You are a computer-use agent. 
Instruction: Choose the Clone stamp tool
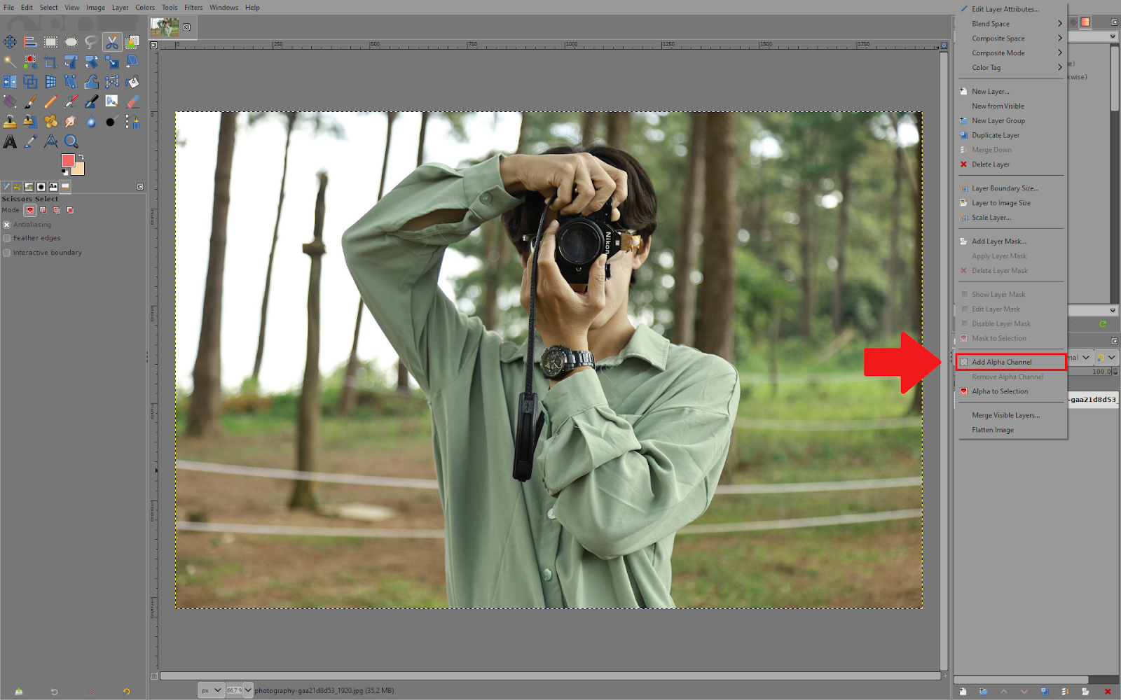coord(10,121)
